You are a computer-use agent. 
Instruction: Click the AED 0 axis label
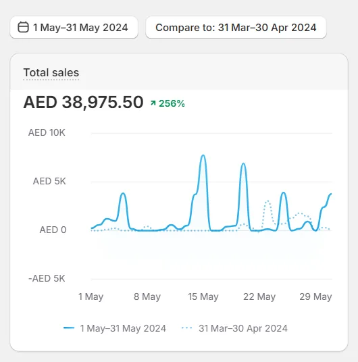(53, 230)
